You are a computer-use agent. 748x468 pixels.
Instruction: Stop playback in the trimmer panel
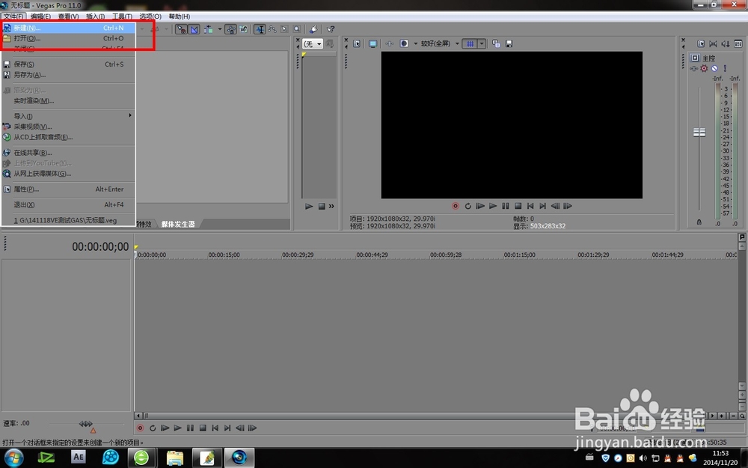coord(322,207)
